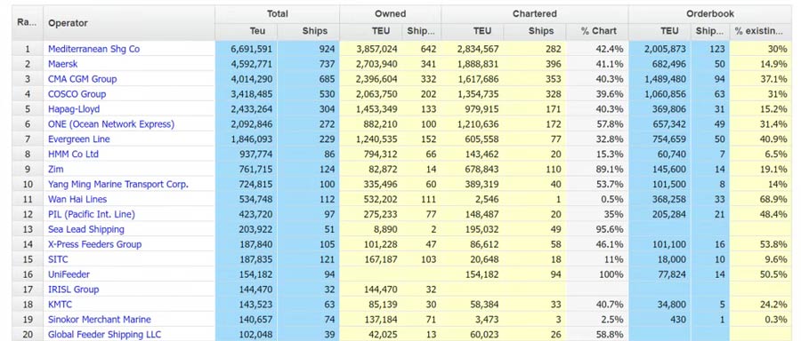Click ONE (Ocean Network Express) link

pyautogui.click(x=111, y=123)
